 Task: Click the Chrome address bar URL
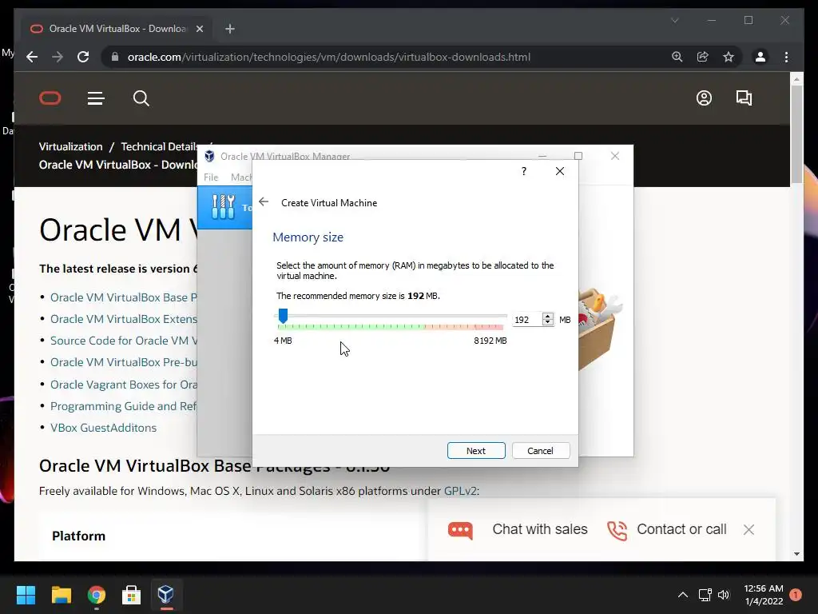tap(328, 57)
